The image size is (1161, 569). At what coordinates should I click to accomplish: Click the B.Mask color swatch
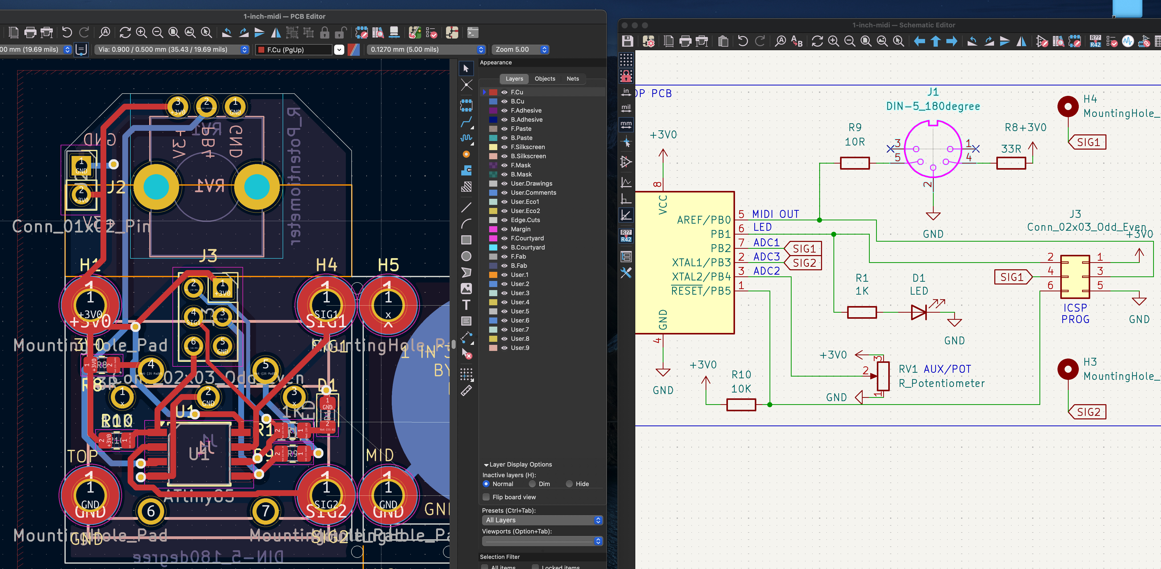(x=493, y=174)
